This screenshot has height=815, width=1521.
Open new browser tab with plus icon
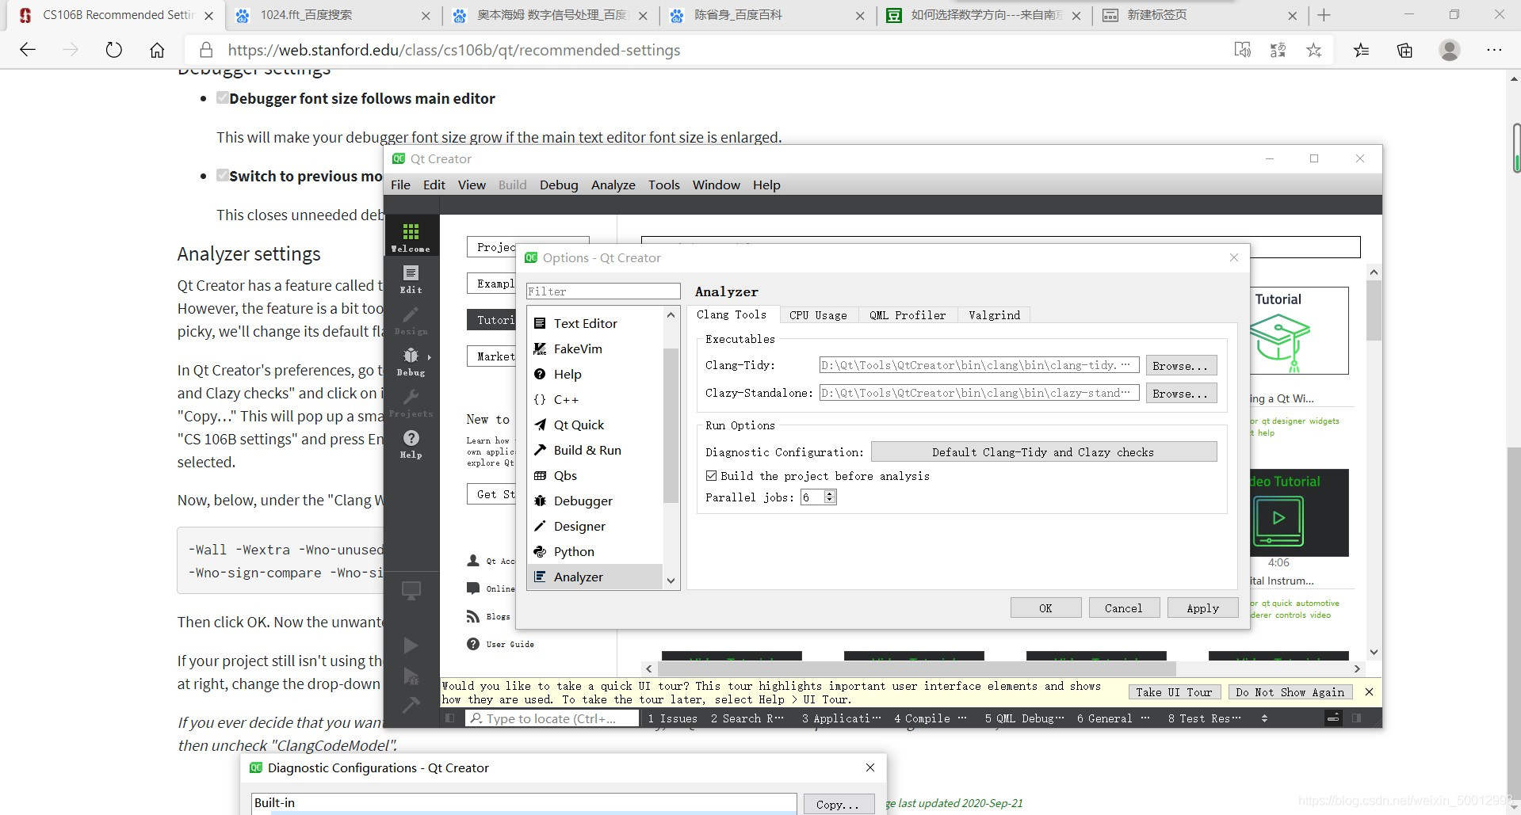click(1324, 15)
